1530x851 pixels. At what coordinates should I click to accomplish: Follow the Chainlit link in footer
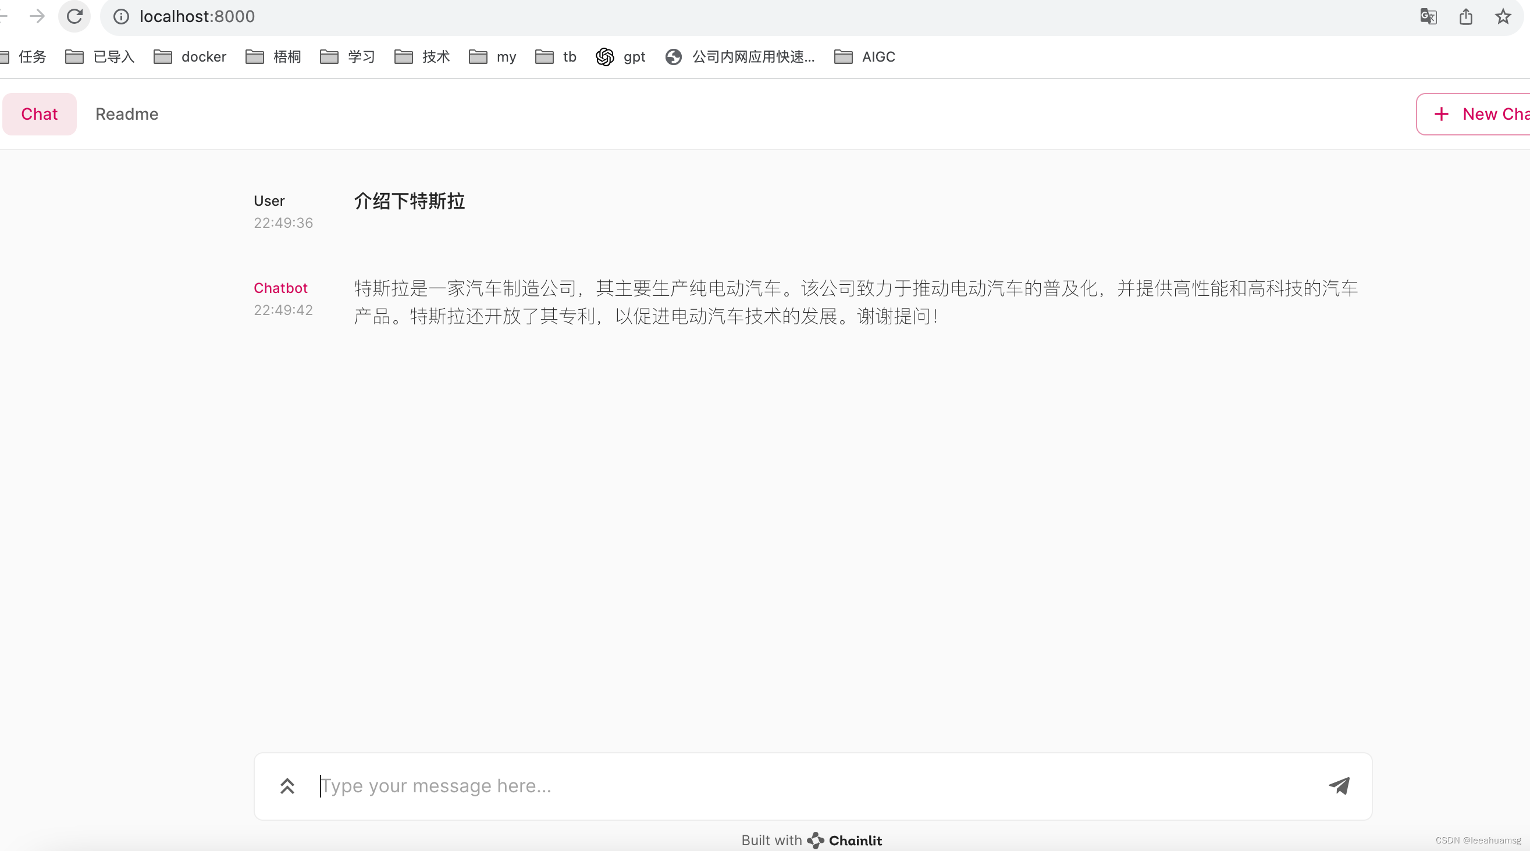tap(845, 841)
